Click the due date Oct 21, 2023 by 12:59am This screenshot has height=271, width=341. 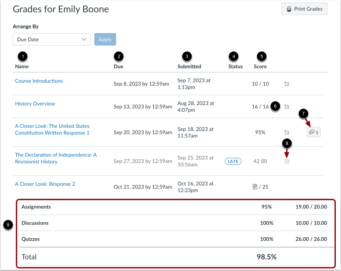(143, 187)
